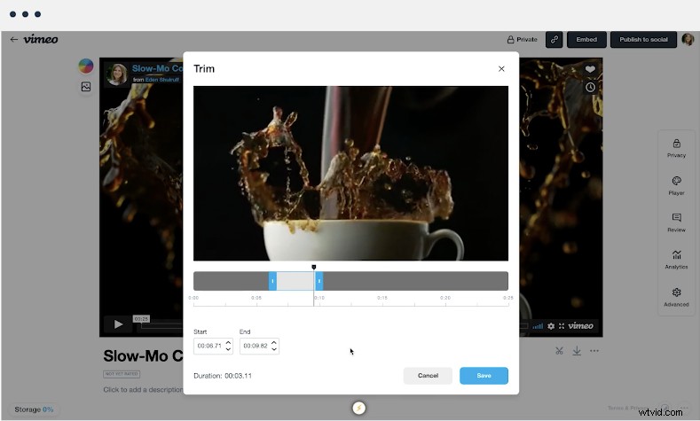Screen dimensions: 700x421
Task: Open the user profile avatar menu
Action: 688,39
